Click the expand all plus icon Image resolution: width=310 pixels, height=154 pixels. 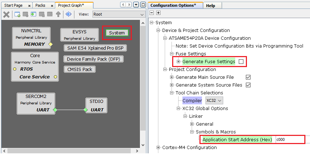(x=158, y=13)
